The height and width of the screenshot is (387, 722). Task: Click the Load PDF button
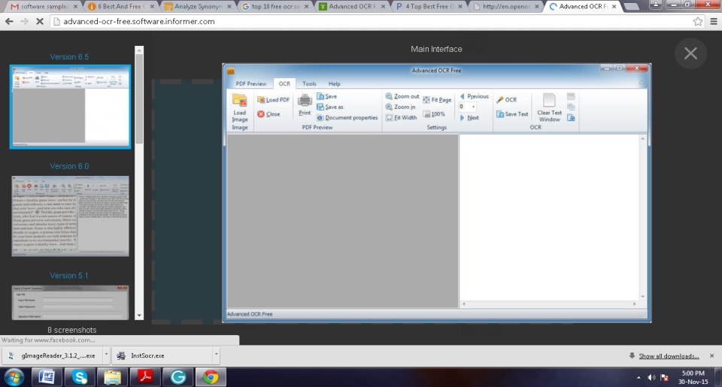[x=273, y=100]
